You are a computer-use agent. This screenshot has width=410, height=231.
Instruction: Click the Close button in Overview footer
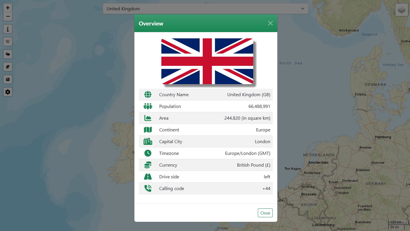tap(265, 213)
